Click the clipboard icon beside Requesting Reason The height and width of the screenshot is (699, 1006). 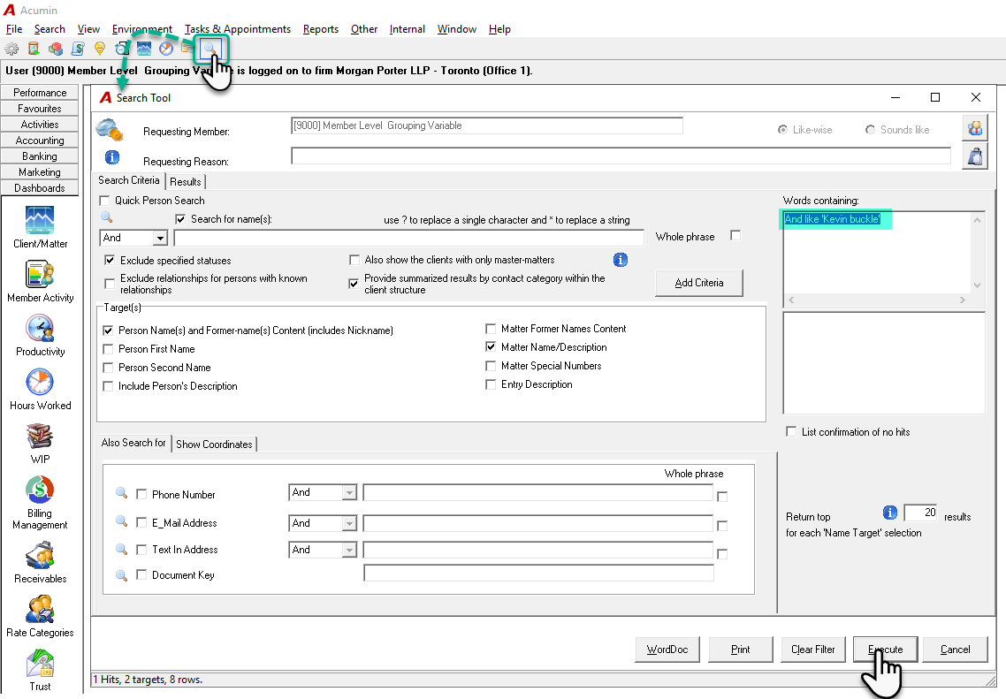click(x=974, y=156)
